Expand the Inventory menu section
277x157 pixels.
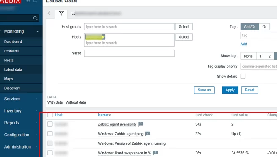(21, 111)
